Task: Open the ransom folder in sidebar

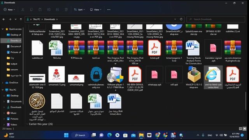Action: [x=12, y=70]
